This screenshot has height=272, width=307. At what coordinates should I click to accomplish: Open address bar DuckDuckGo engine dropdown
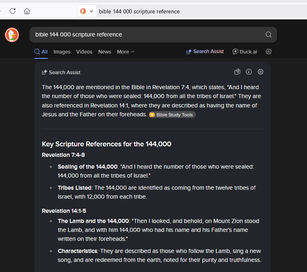(x=87, y=11)
